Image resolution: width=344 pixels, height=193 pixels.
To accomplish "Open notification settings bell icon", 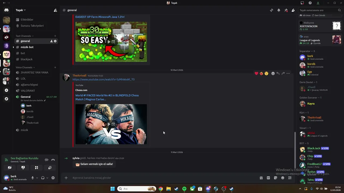I will 279,10.
